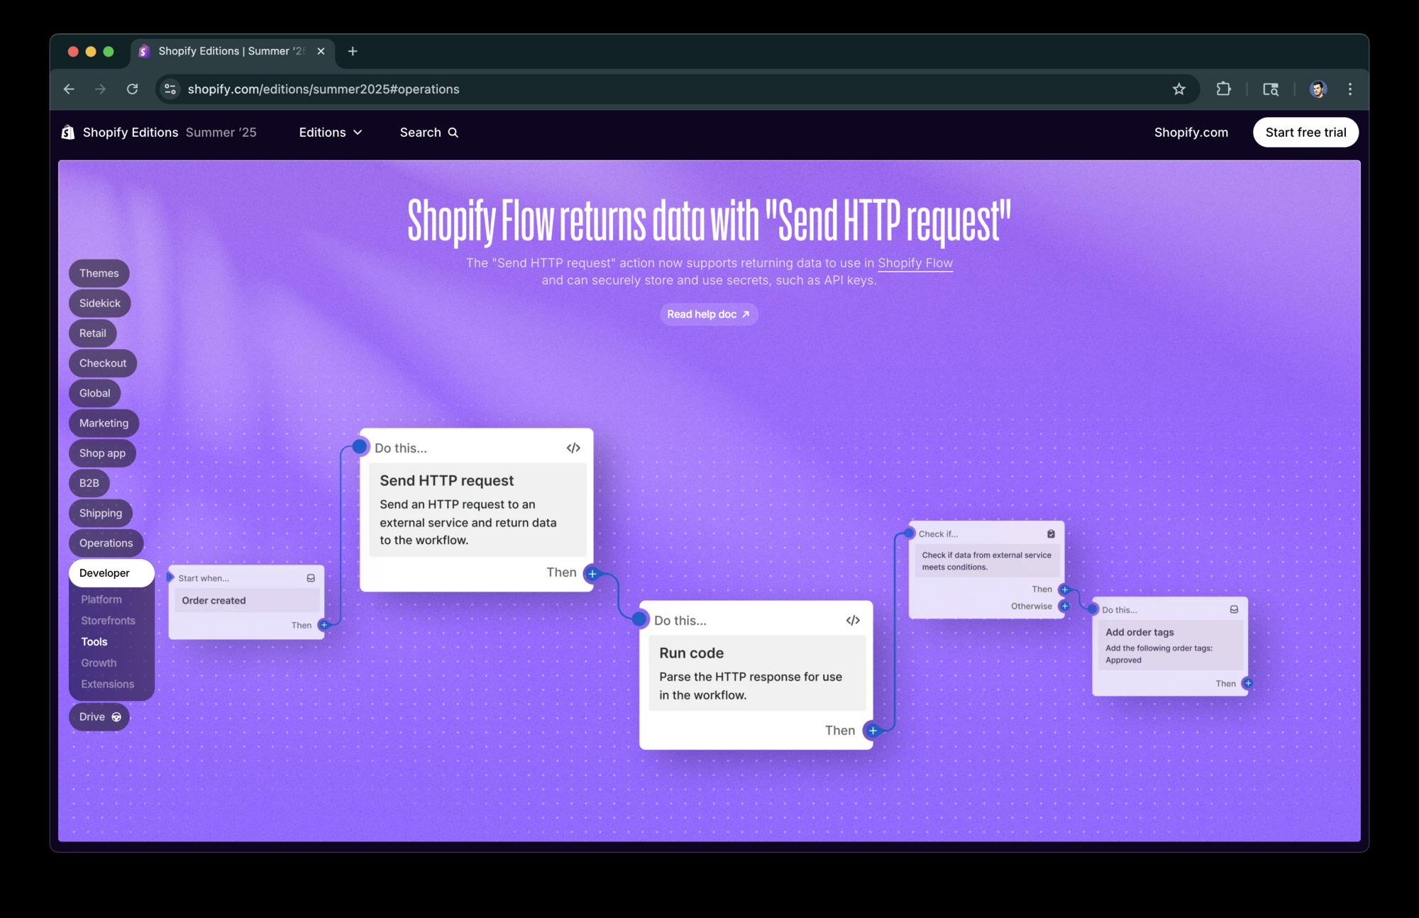Click the Send HTTP request card title
The height and width of the screenshot is (918, 1419).
click(x=446, y=481)
